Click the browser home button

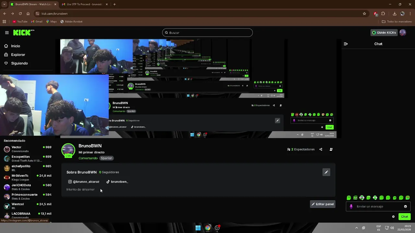(28, 14)
